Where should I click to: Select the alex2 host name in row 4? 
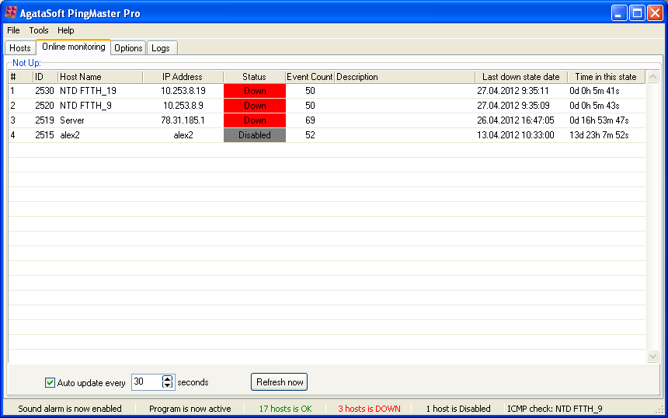point(70,135)
